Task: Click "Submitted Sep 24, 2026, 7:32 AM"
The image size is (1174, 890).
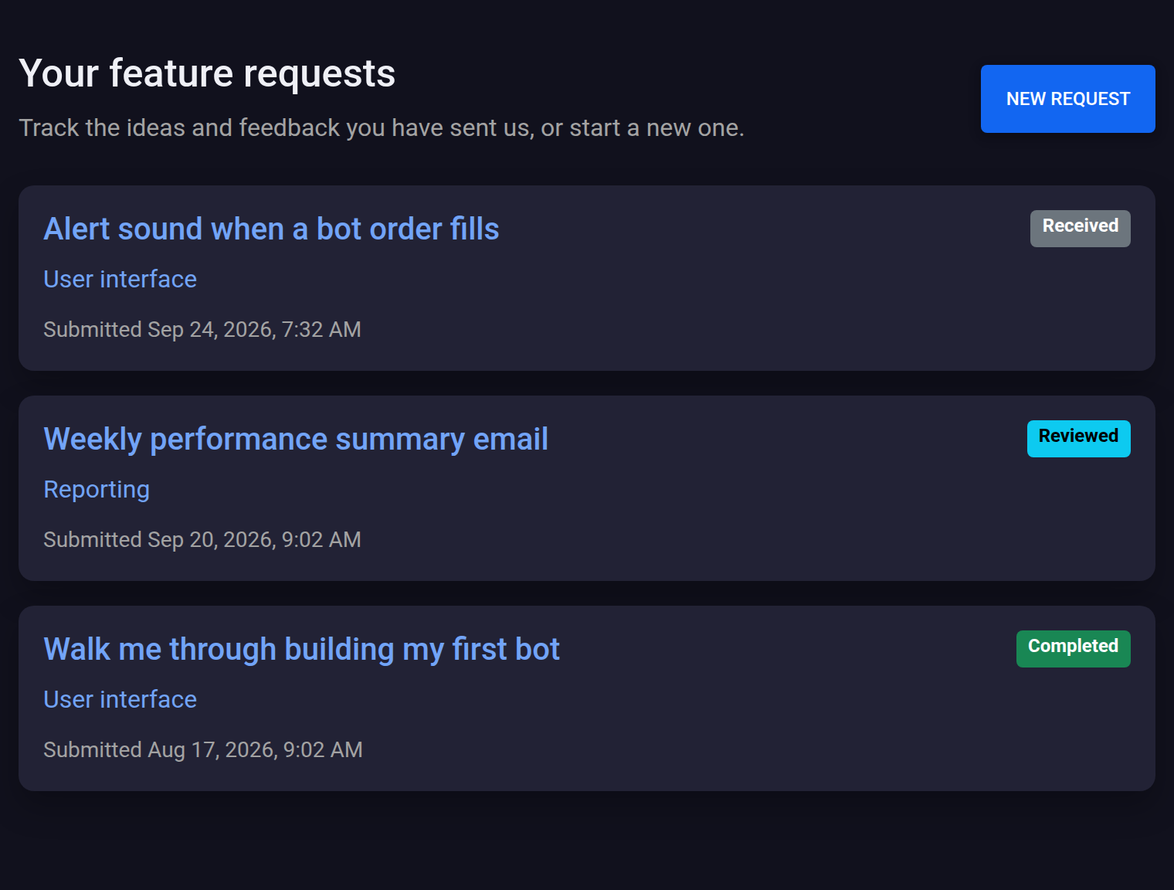Action: (202, 329)
